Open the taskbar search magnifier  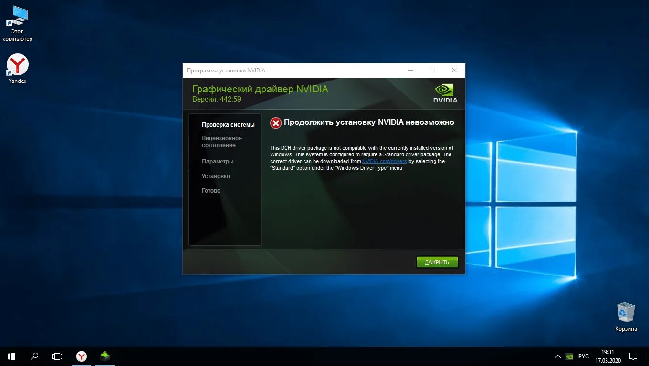(x=34, y=356)
